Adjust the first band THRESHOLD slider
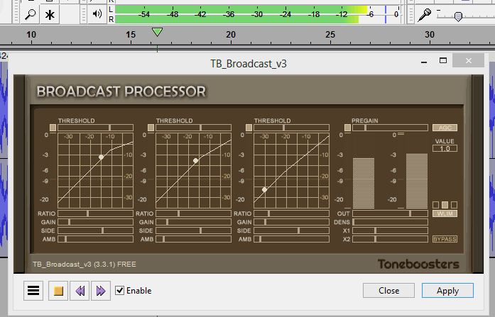This screenshot has width=495, height=317. [x=95, y=128]
